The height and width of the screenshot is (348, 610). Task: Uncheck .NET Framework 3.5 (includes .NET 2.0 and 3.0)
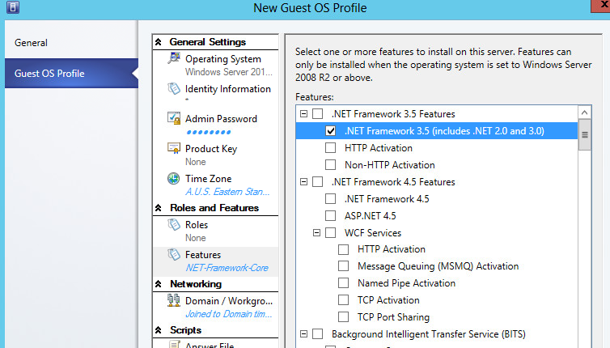point(330,131)
